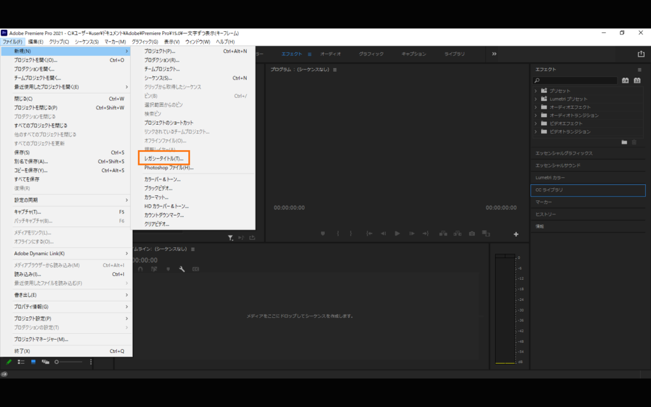The image size is (651, 407).
Task: Switch to the オーディオ workspace tab
Action: pos(331,54)
